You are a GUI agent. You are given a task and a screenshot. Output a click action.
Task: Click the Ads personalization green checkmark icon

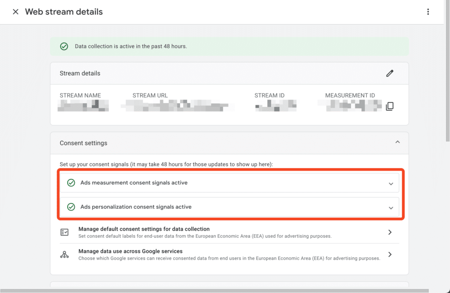tap(71, 207)
